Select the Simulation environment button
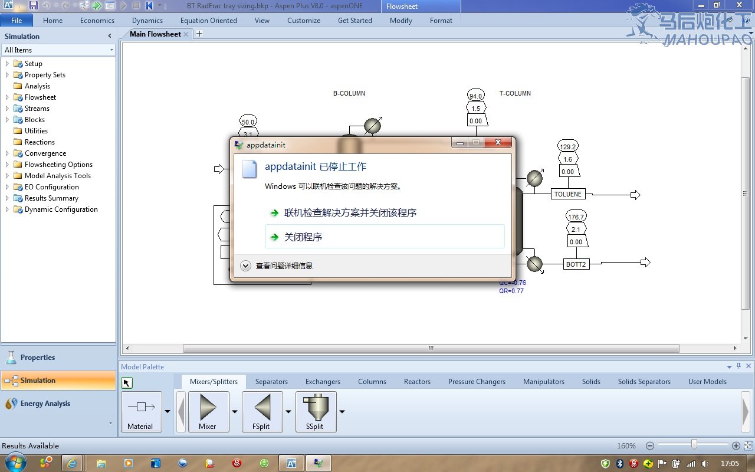 (58, 381)
